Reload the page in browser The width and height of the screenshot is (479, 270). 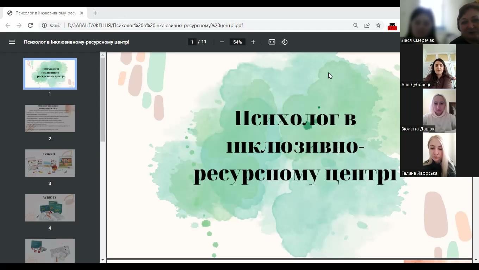tap(30, 25)
